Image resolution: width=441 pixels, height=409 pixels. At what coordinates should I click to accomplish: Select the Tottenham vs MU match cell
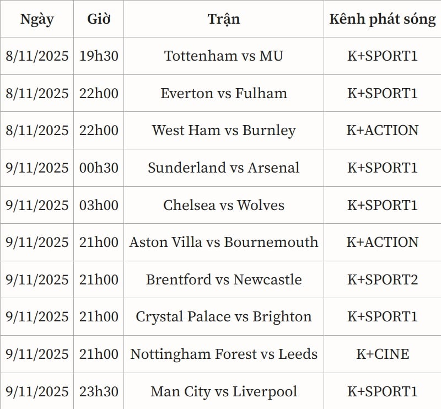click(224, 56)
